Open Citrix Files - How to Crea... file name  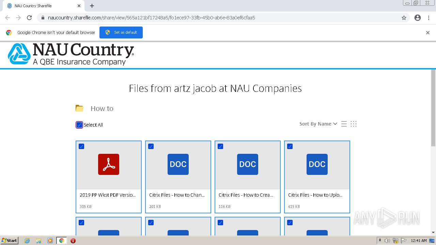tap(246, 195)
